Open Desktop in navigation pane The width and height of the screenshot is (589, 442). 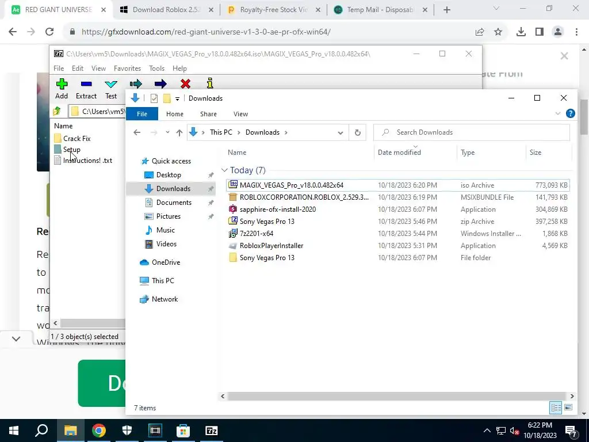tap(169, 175)
